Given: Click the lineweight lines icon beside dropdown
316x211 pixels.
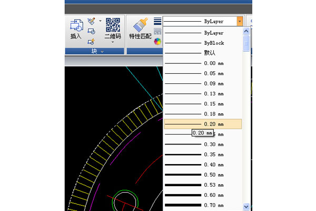Looking at the screenshot, I should coord(157,22).
